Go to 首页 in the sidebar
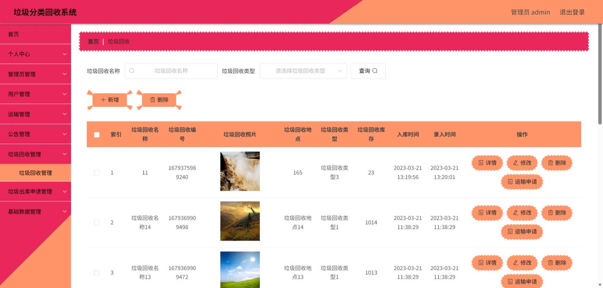The width and height of the screenshot is (603, 288). pyautogui.click(x=36, y=34)
